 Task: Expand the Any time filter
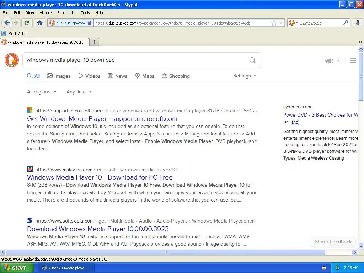pos(79,92)
